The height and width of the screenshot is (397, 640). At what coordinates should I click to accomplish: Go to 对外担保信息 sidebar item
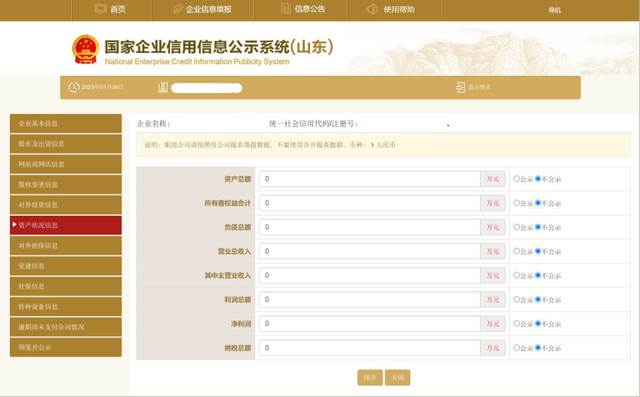66,246
